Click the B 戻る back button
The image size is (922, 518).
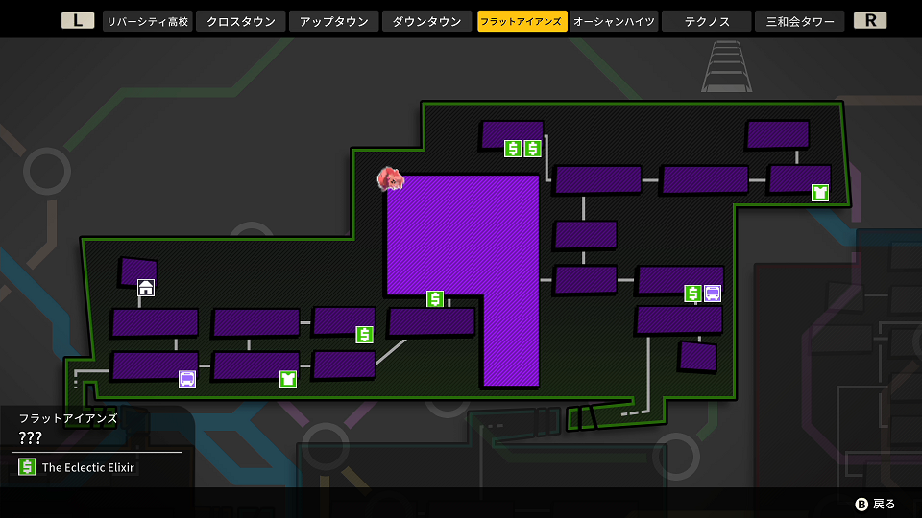(x=875, y=504)
